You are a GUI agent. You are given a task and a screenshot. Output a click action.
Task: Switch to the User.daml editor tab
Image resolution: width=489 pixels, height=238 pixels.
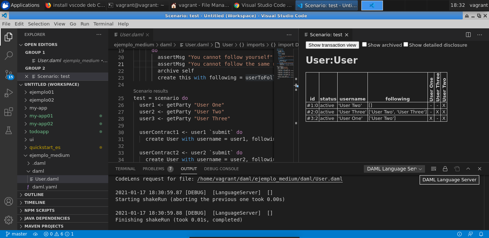[x=131, y=35]
